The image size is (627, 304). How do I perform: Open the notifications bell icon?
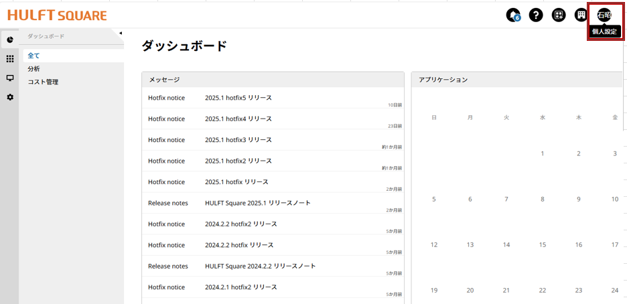tap(513, 15)
